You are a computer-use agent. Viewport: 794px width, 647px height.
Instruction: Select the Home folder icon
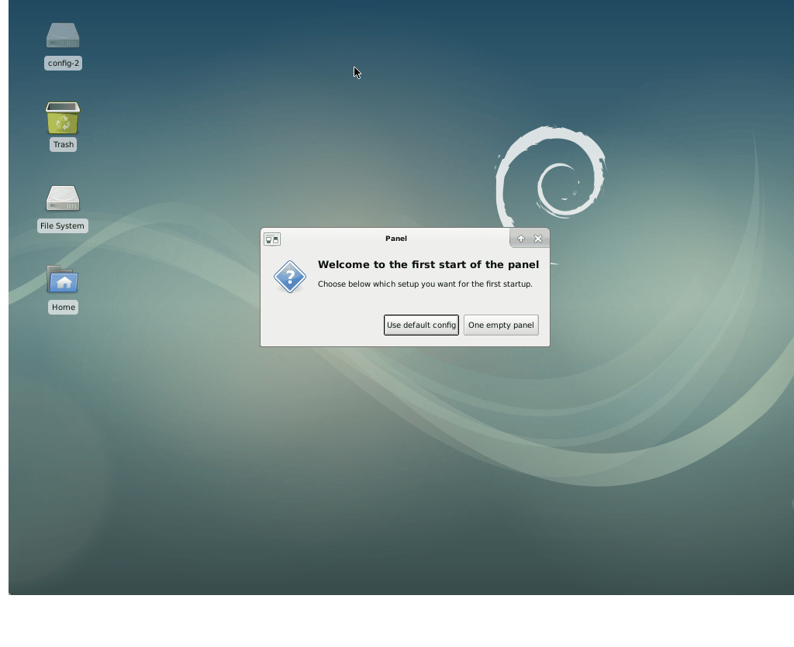coord(63,279)
